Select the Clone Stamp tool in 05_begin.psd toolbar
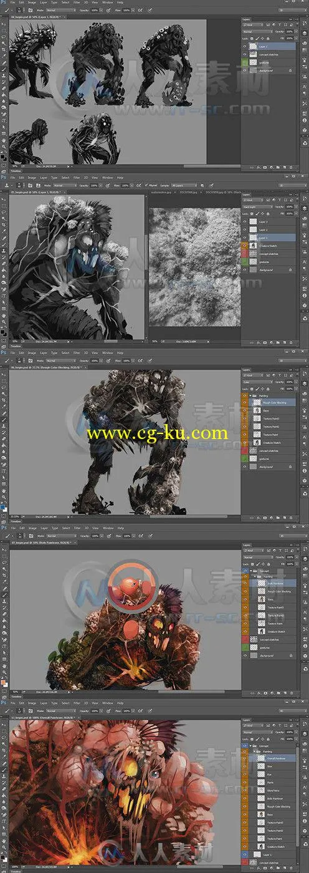The width and height of the screenshot is (309, 873). click(4, 250)
